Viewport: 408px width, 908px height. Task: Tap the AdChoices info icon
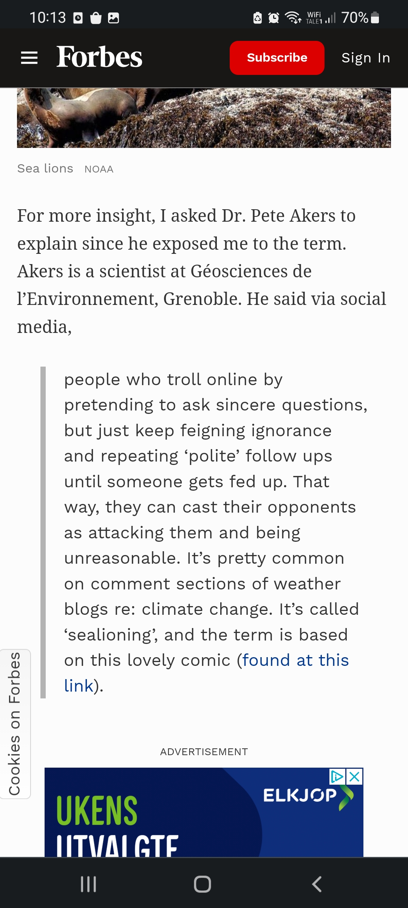337,777
